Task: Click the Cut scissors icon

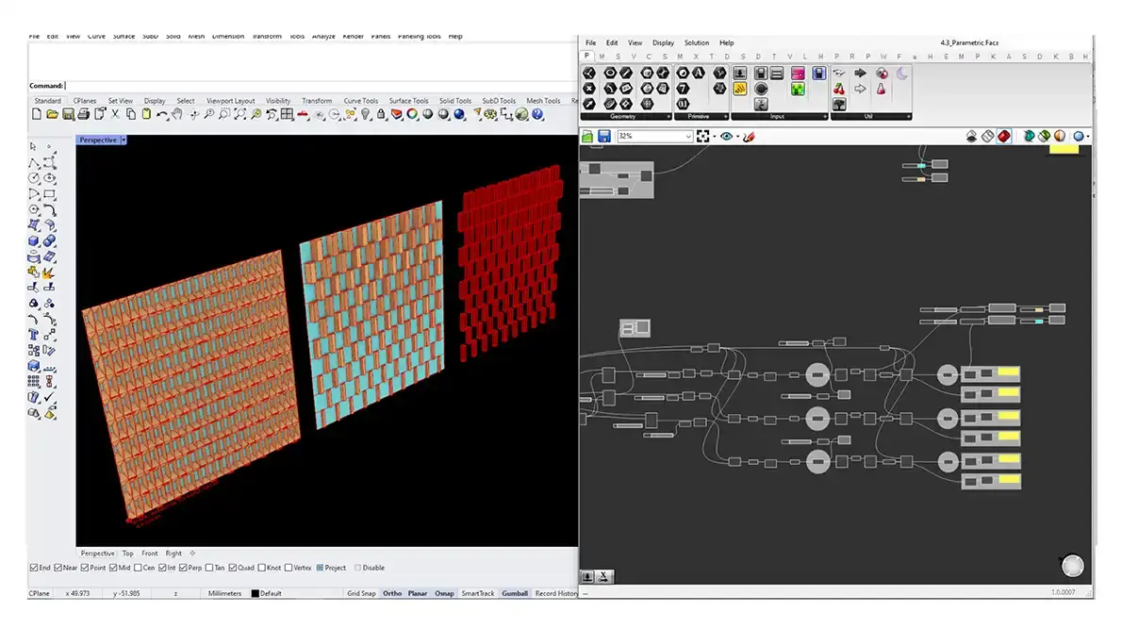Action: [115, 114]
